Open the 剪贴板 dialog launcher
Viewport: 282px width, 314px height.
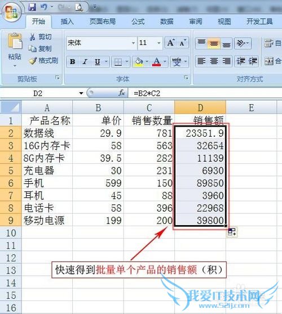coord(58,78)
